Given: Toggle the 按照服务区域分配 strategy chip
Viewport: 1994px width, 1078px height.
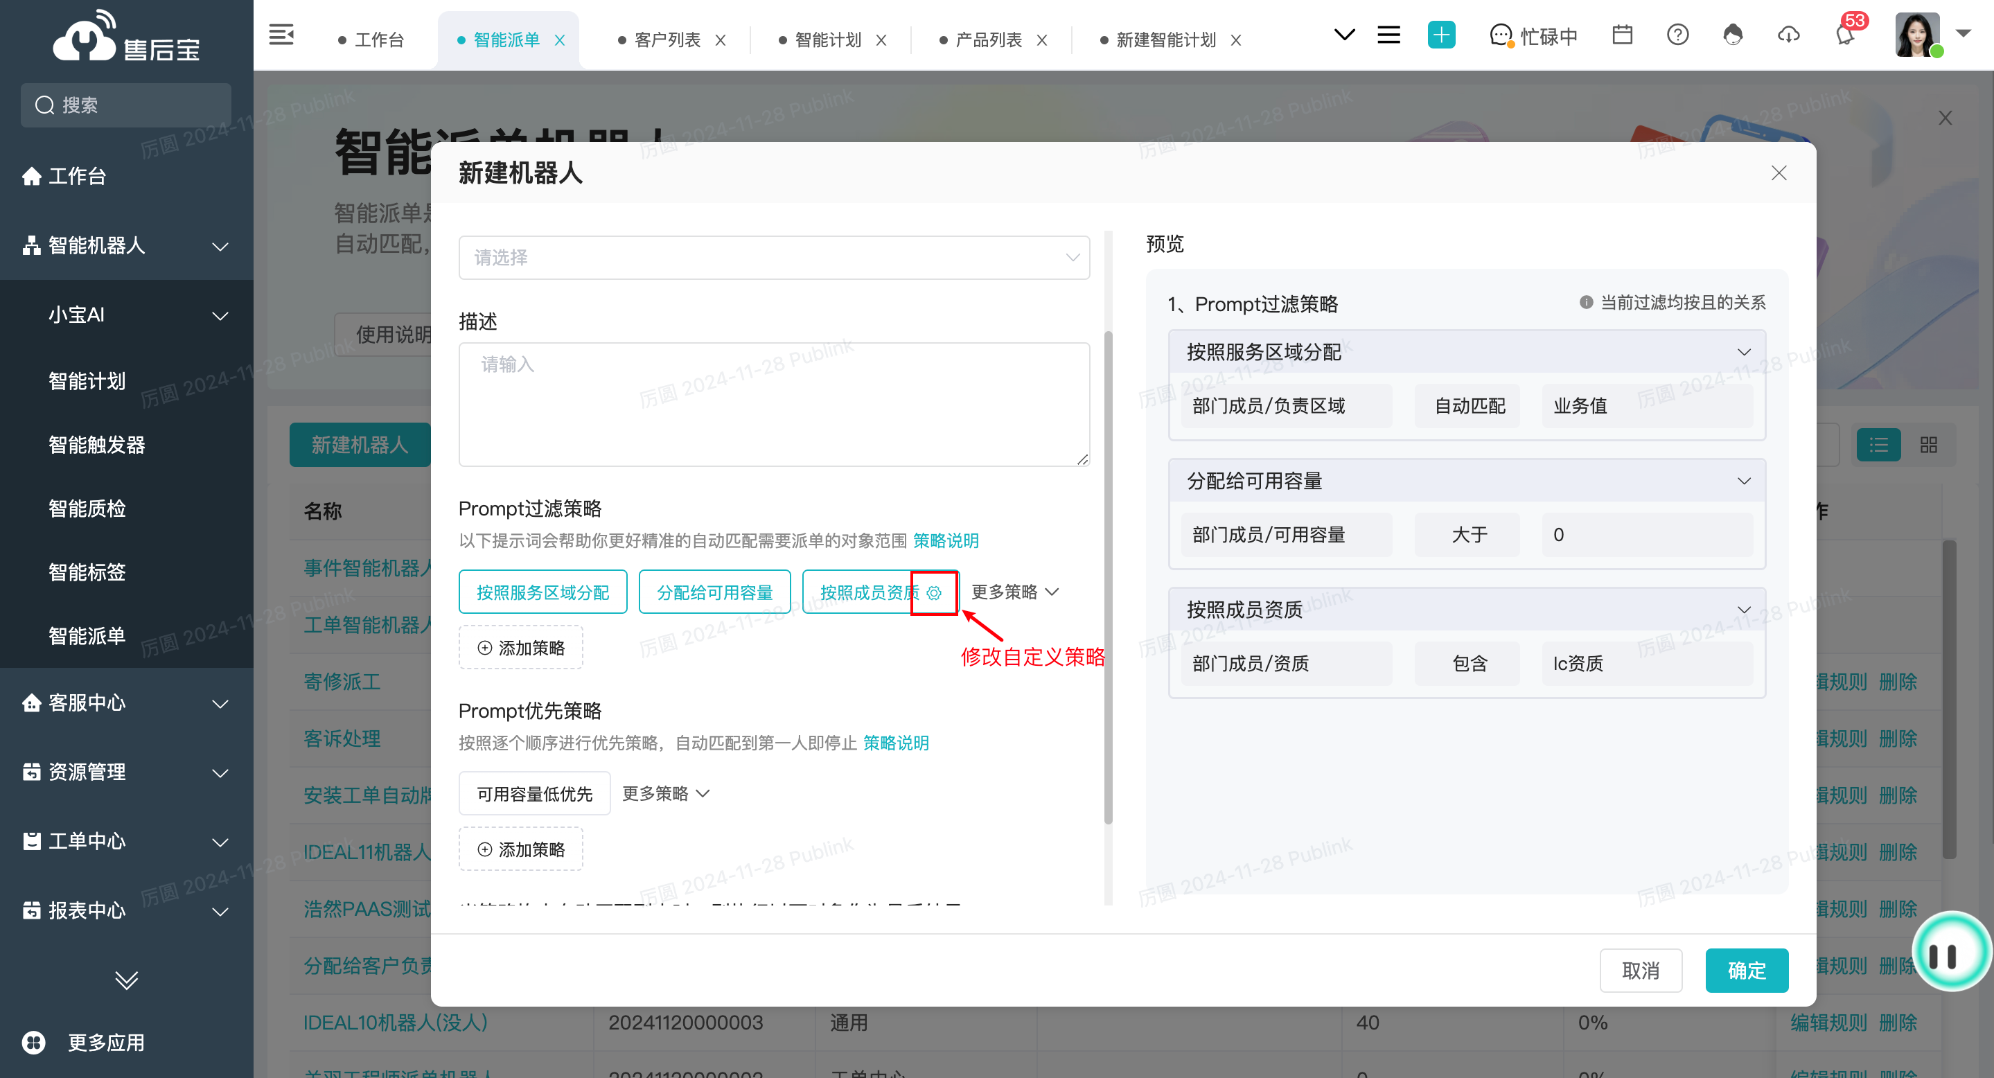Looking at the screenshot, I should coord(542,593).
